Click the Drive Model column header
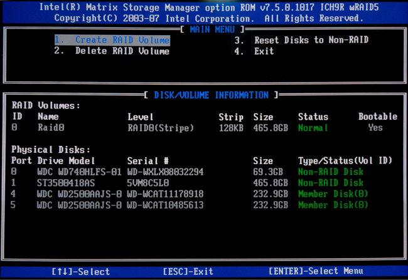Viewport: 408px width, 280px height. click(x=66, y=161)
